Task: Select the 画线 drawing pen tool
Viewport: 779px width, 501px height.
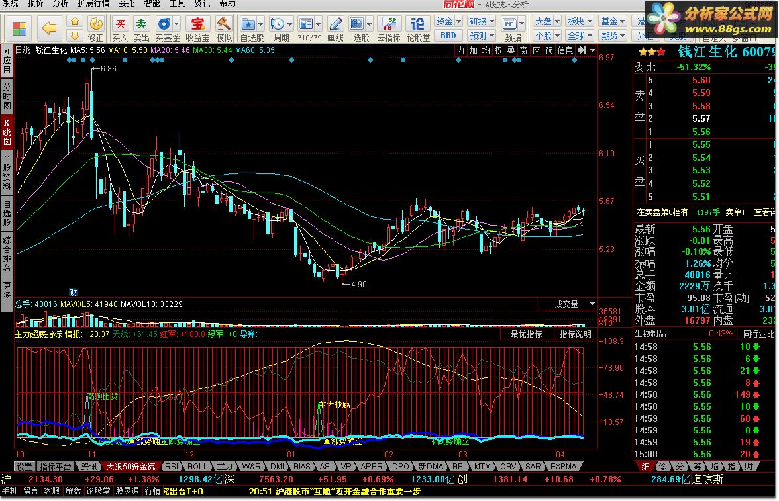Action: (335, 28)
